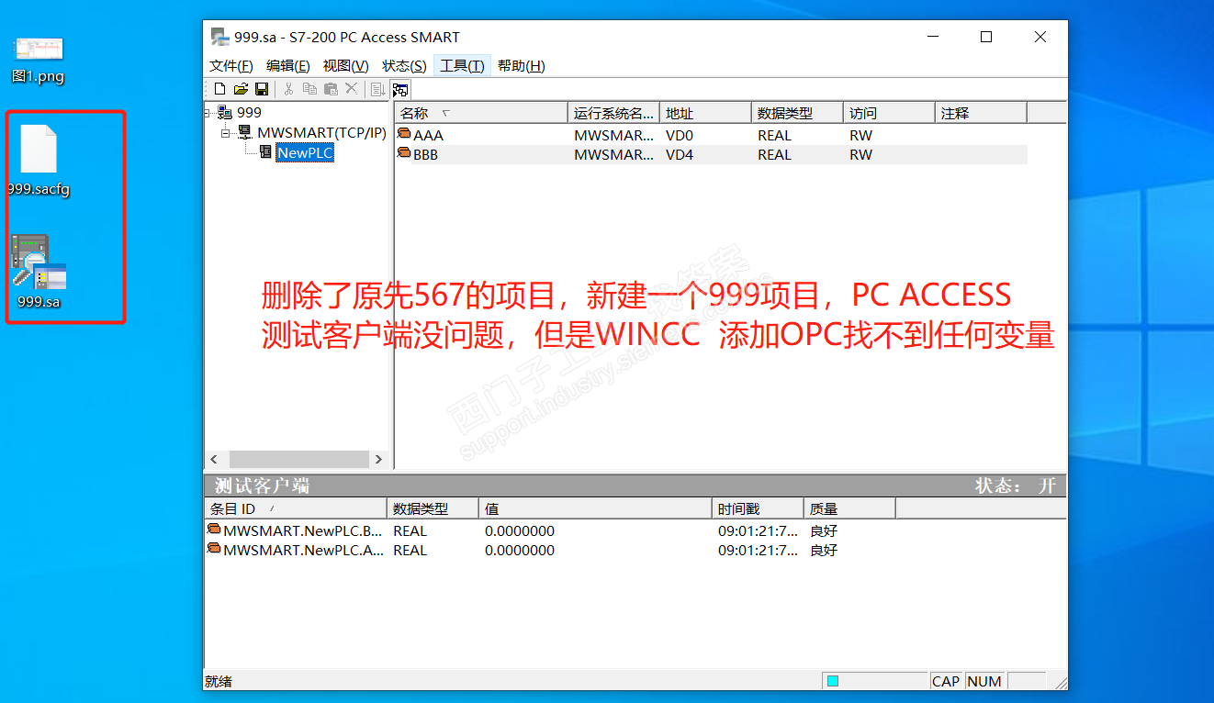Click the REAL data type of AAA
This screenshot has width=1214, height=703.
(774, 135)
